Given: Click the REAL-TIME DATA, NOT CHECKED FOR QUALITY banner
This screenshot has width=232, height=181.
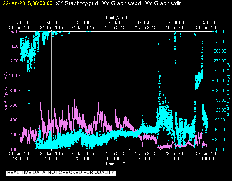Looking at the screenshot, I should (61, 173).
